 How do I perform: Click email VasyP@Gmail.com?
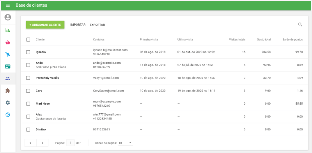106,78
